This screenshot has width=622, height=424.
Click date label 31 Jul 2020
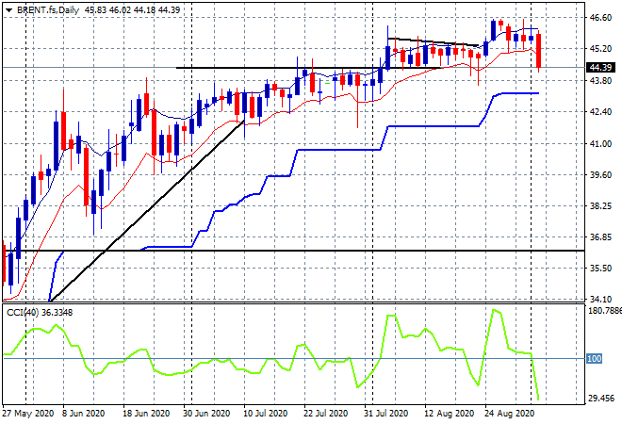tap(386, 414)
